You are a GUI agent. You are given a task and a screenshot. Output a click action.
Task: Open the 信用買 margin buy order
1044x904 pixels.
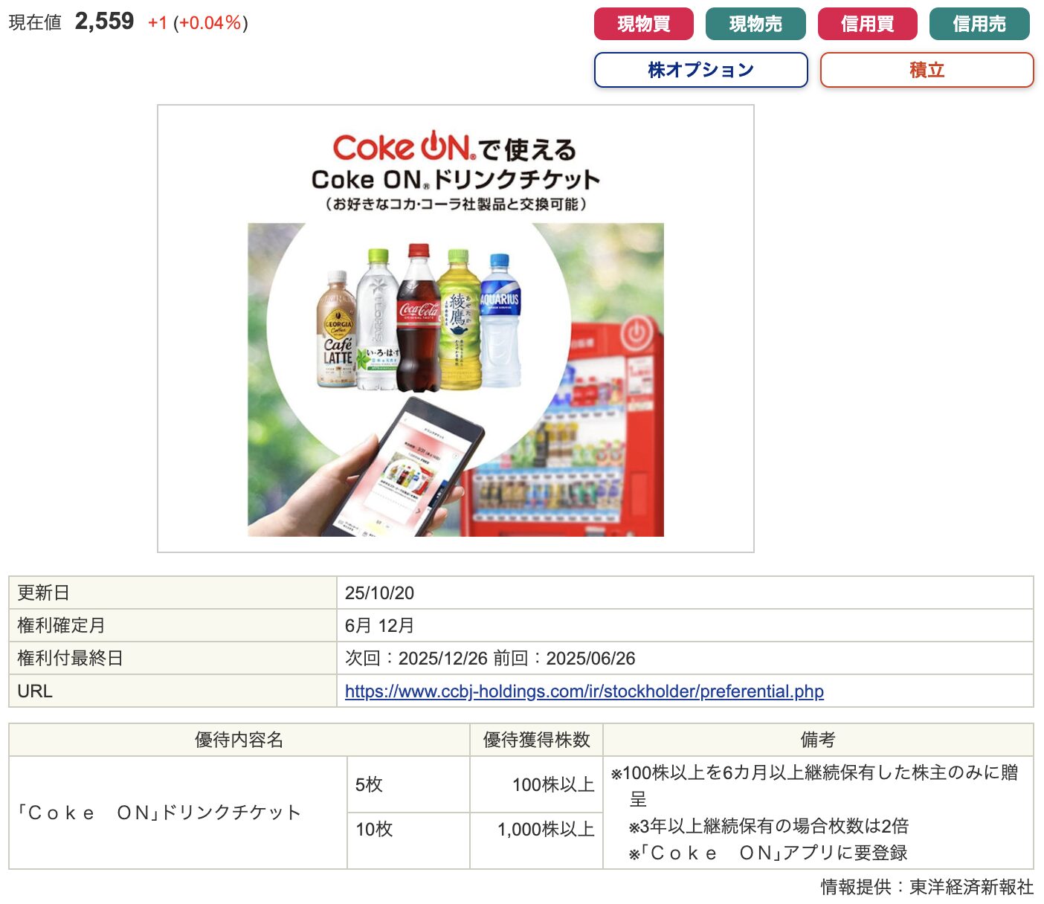tap(867, 24)
